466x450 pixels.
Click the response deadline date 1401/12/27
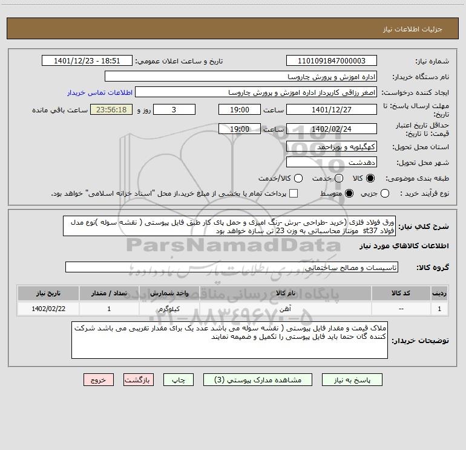click(x=332, y=110)
